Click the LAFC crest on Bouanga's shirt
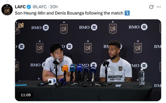Viewport: 166px width, 103px height. pos(120,69)
